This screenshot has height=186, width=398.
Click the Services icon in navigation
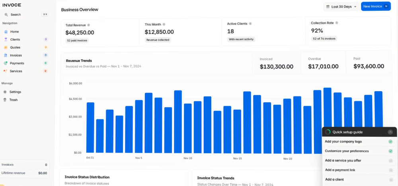(6, 71)
